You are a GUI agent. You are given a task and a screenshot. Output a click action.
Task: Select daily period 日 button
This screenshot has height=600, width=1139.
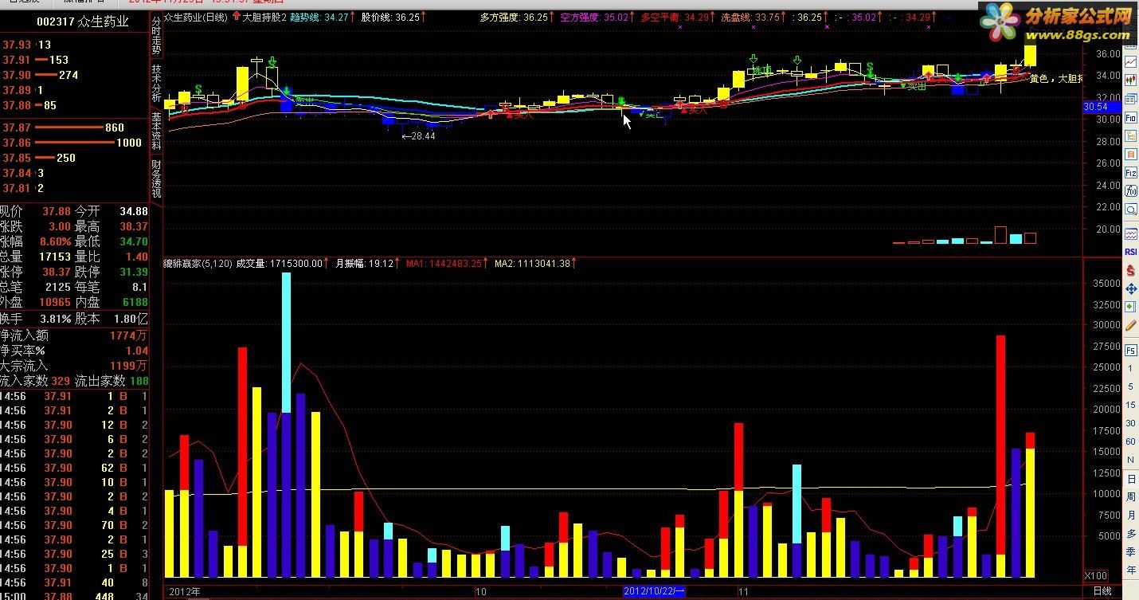(1130, 479)
